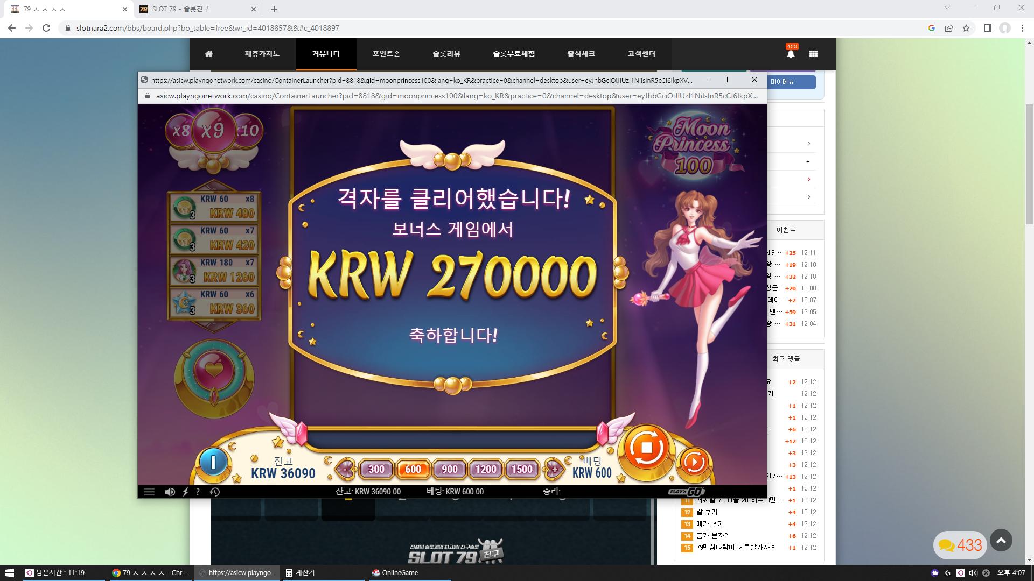The width and height of the screenshot is (1034, 581).
Task: Reload the slotnara2 page
Action: [x=46, y=28]
